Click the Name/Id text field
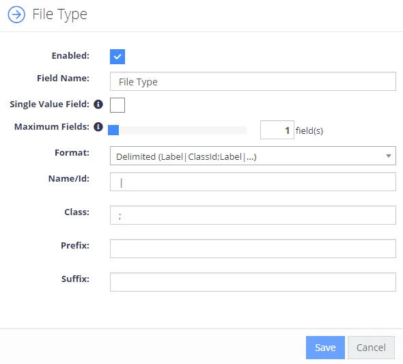 point(253,182)
